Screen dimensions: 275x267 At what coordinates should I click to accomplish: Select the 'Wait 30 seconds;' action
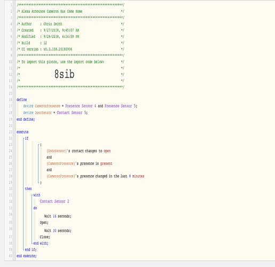(58, 231)
